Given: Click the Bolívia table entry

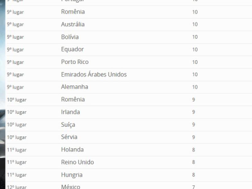Looking at the screenshot, I should pos(70,37).
